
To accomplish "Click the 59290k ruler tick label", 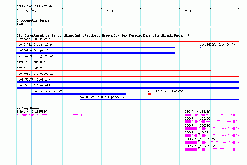I will [x=187, y=11].
